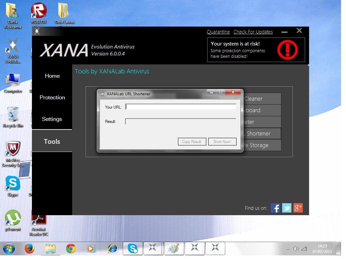Click the Copy Result button

[192, 141]
